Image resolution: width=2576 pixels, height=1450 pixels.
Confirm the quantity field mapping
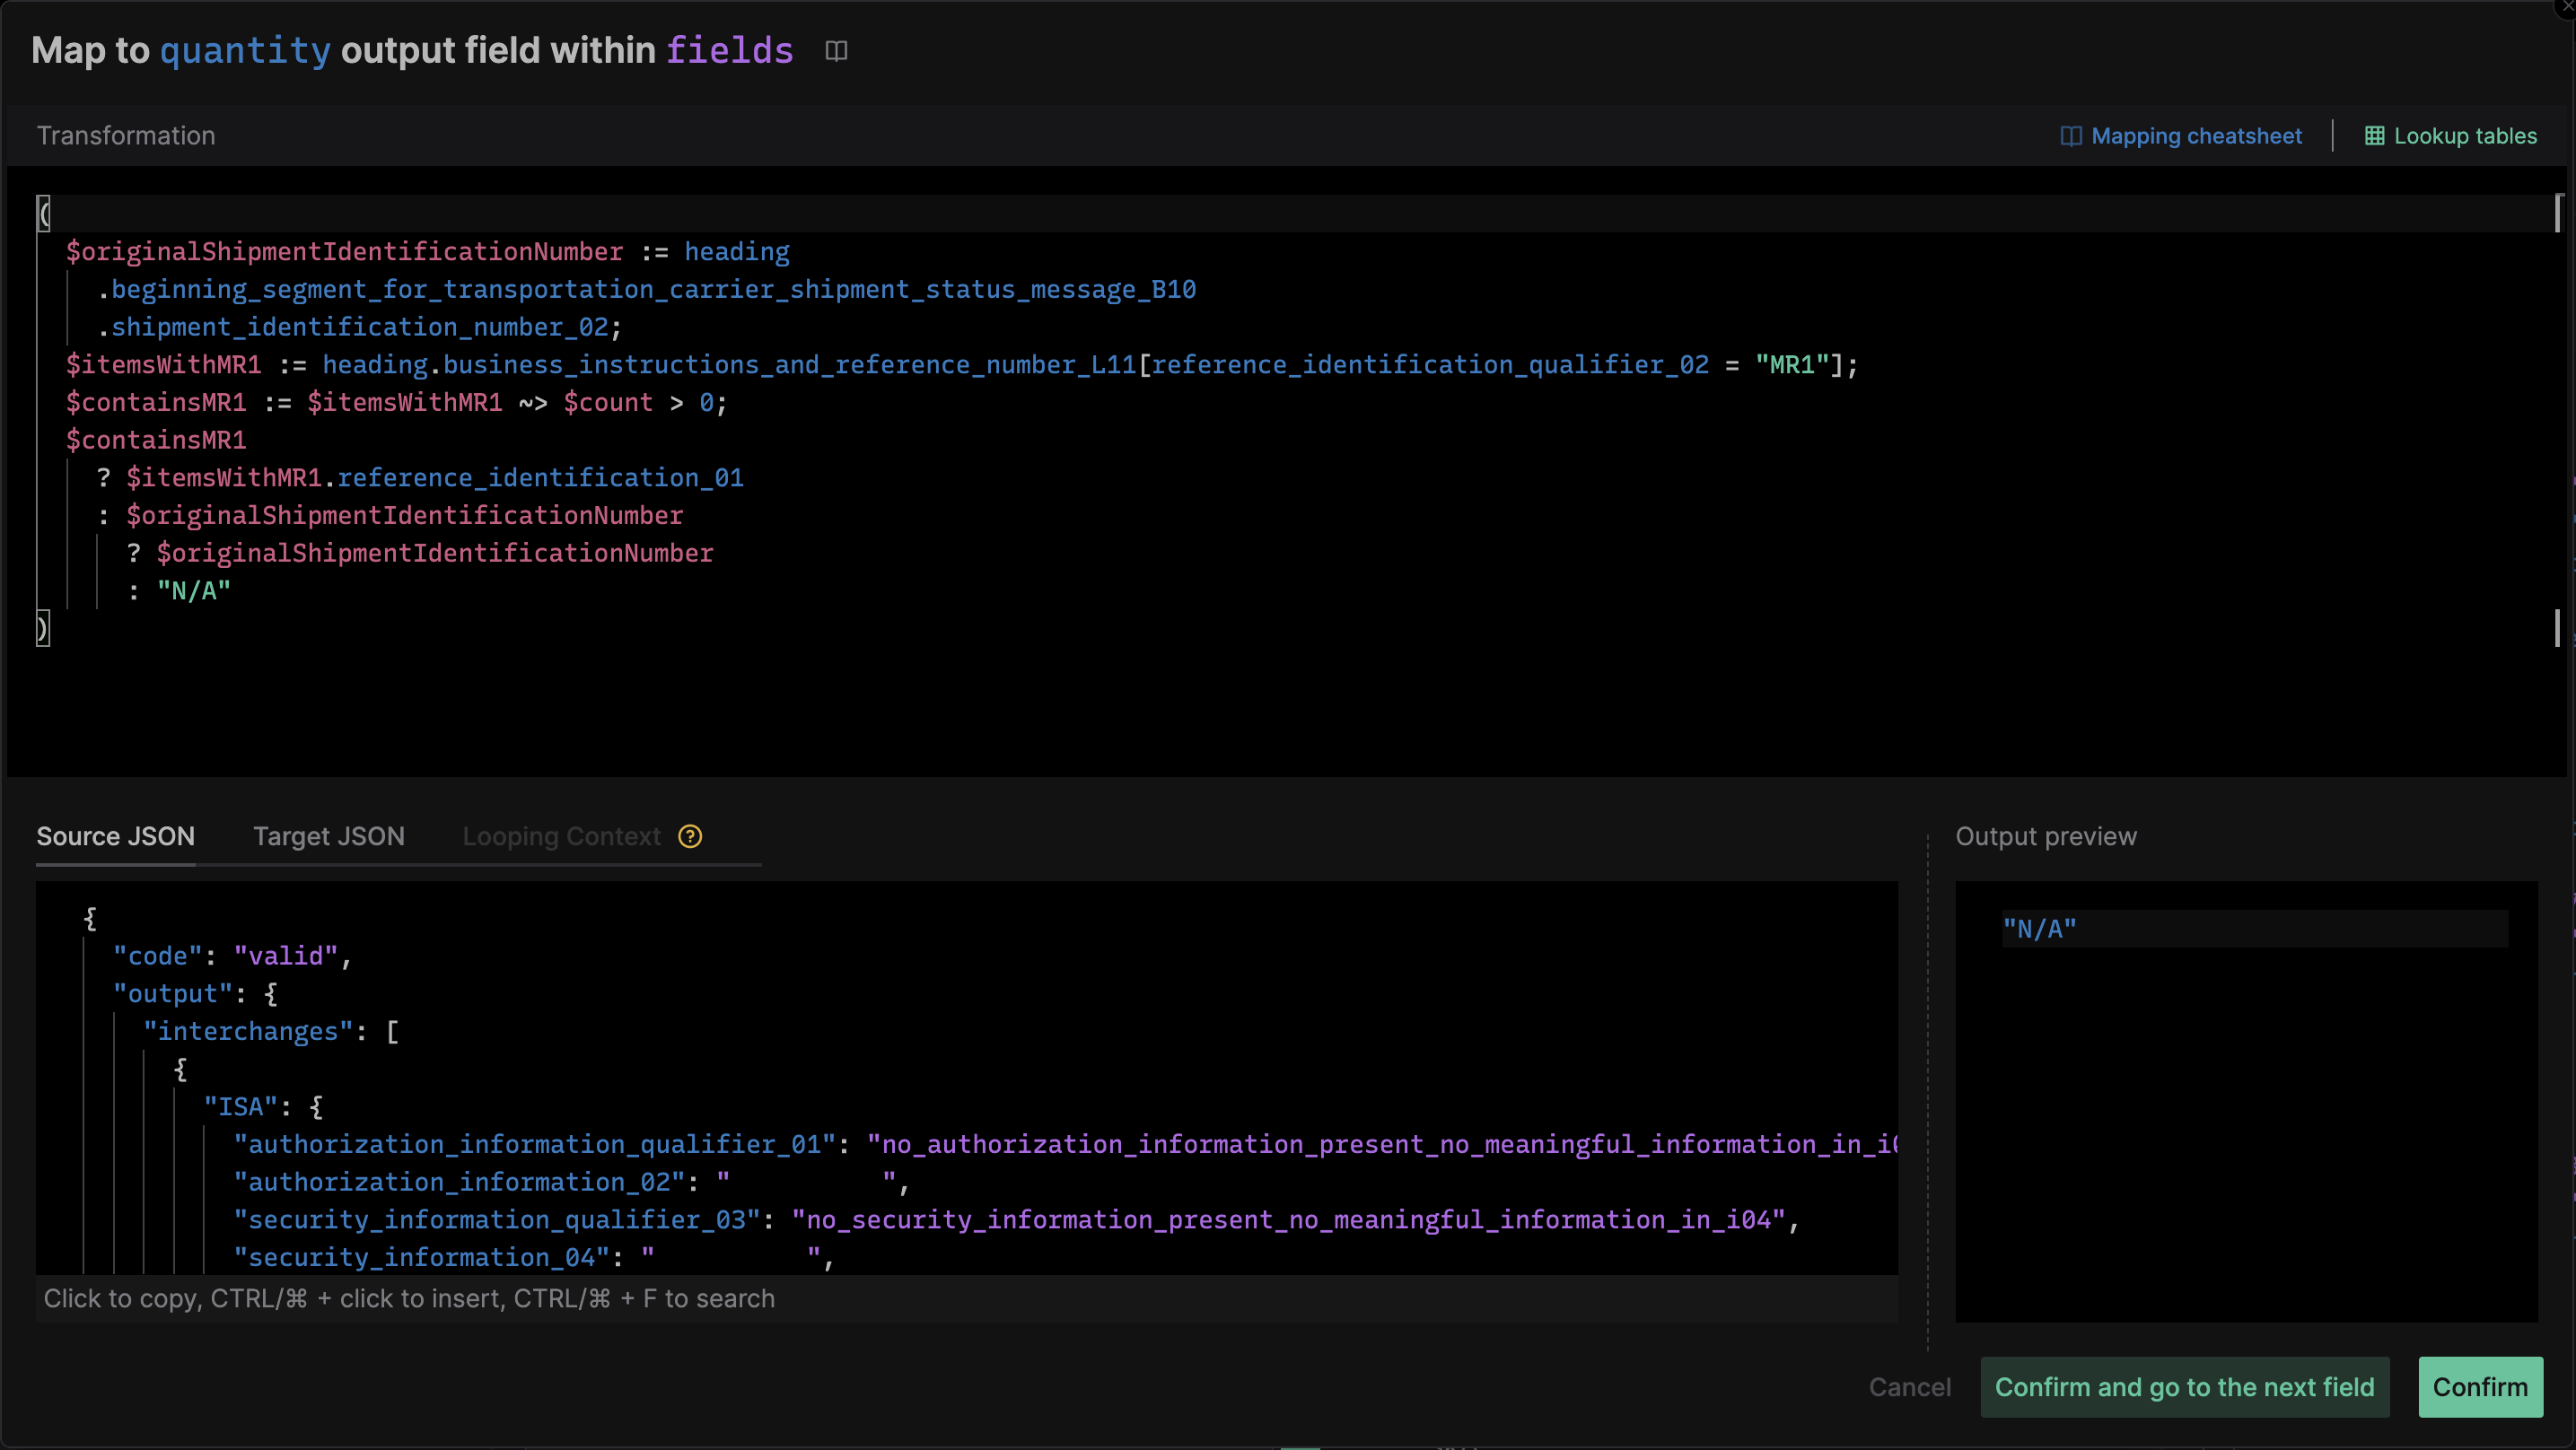pyautogui.click(x=2479, y=1387)
